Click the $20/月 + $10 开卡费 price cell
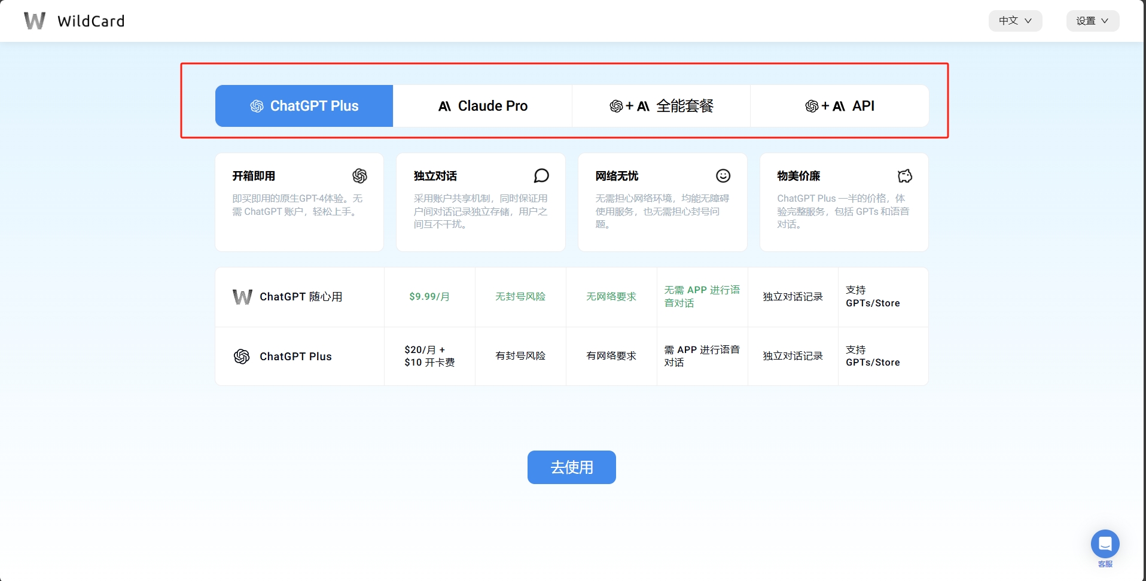 coord(429,356)
